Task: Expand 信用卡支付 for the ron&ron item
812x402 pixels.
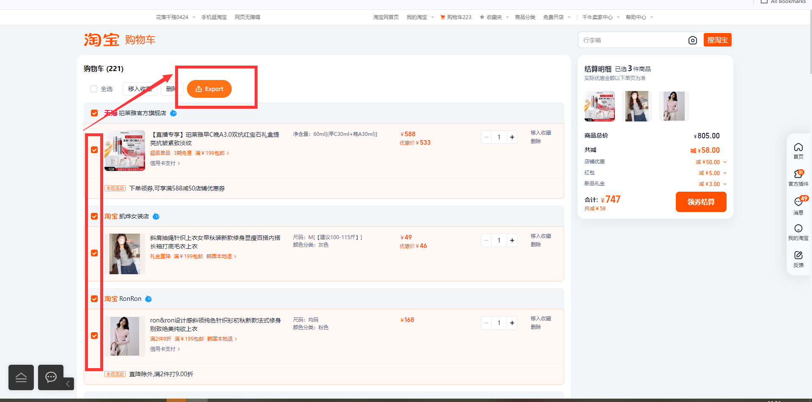Action: [x=165, y=349]
